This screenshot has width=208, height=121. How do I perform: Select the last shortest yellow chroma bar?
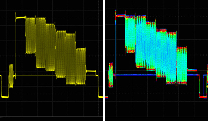coord(81,66)
